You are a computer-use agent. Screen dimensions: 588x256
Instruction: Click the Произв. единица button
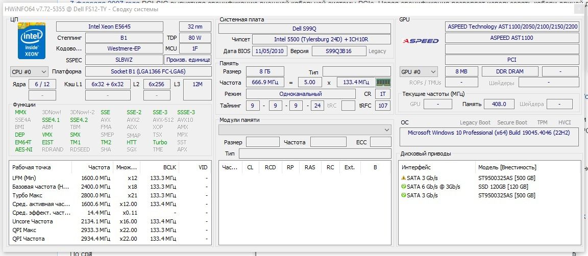point(188,60)
